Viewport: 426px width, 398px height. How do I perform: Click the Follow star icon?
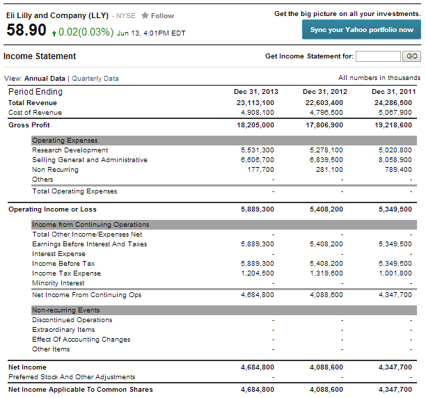(145, 15)
